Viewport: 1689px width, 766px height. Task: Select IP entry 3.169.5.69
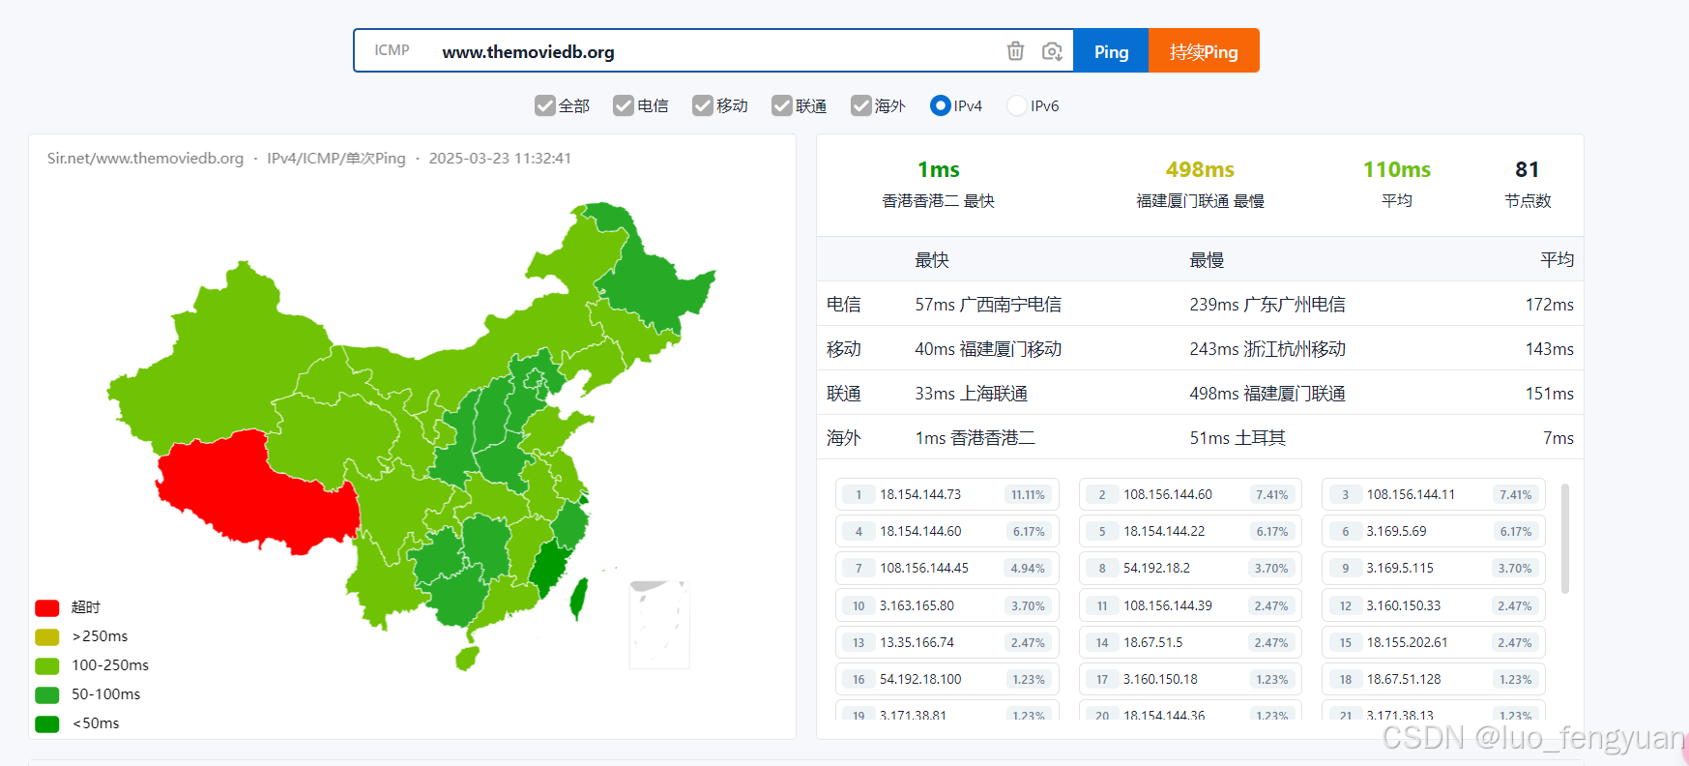pyautogui.click(x=1434, y=531)
